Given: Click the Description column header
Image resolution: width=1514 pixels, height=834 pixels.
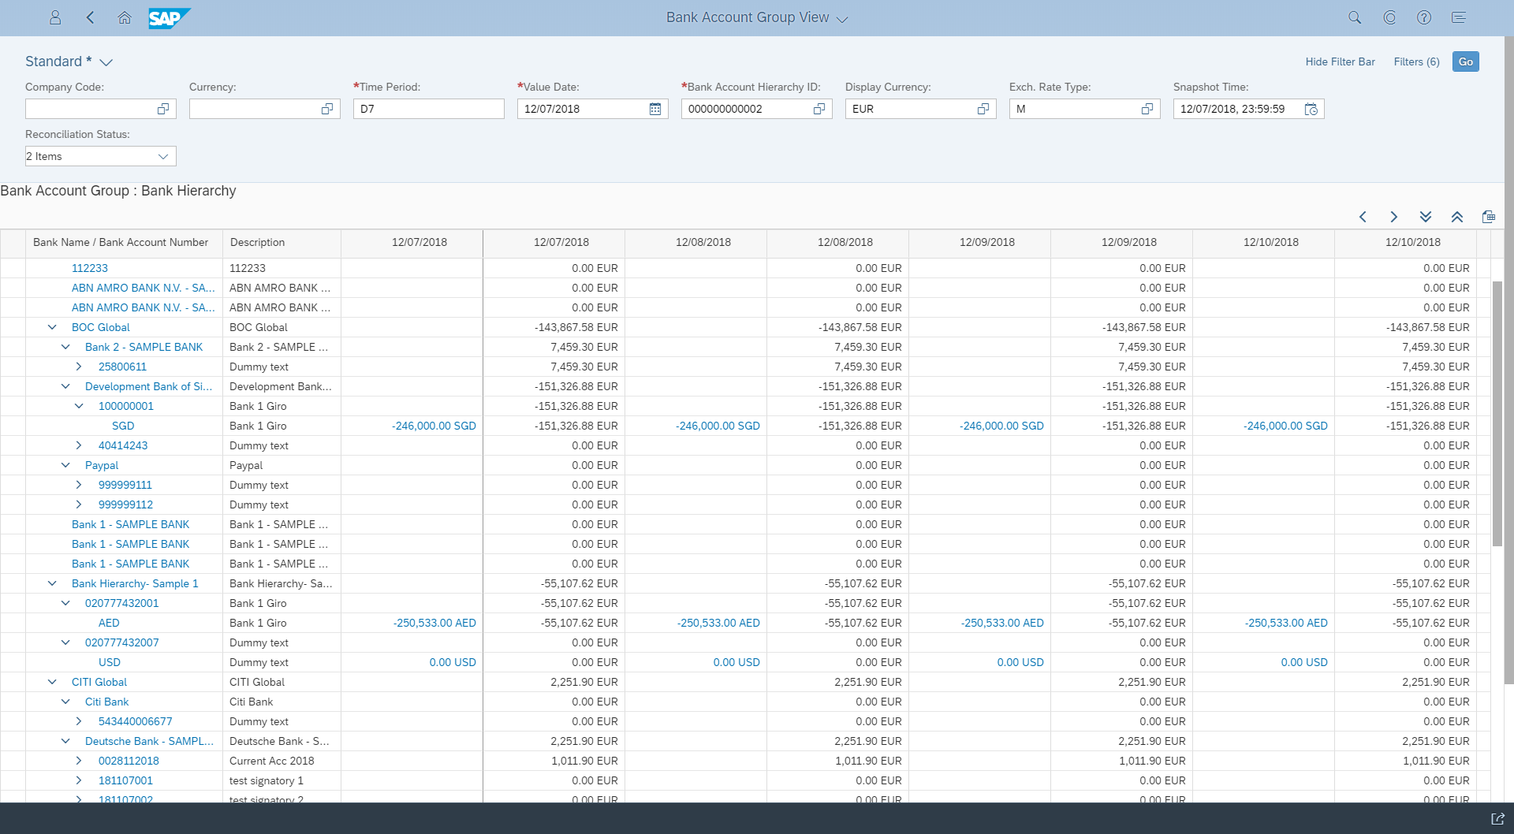Looking at the screenshot, I should [x=282, y=242].
